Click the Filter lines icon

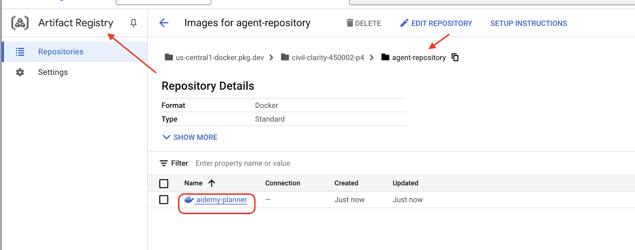pos(164,163)
